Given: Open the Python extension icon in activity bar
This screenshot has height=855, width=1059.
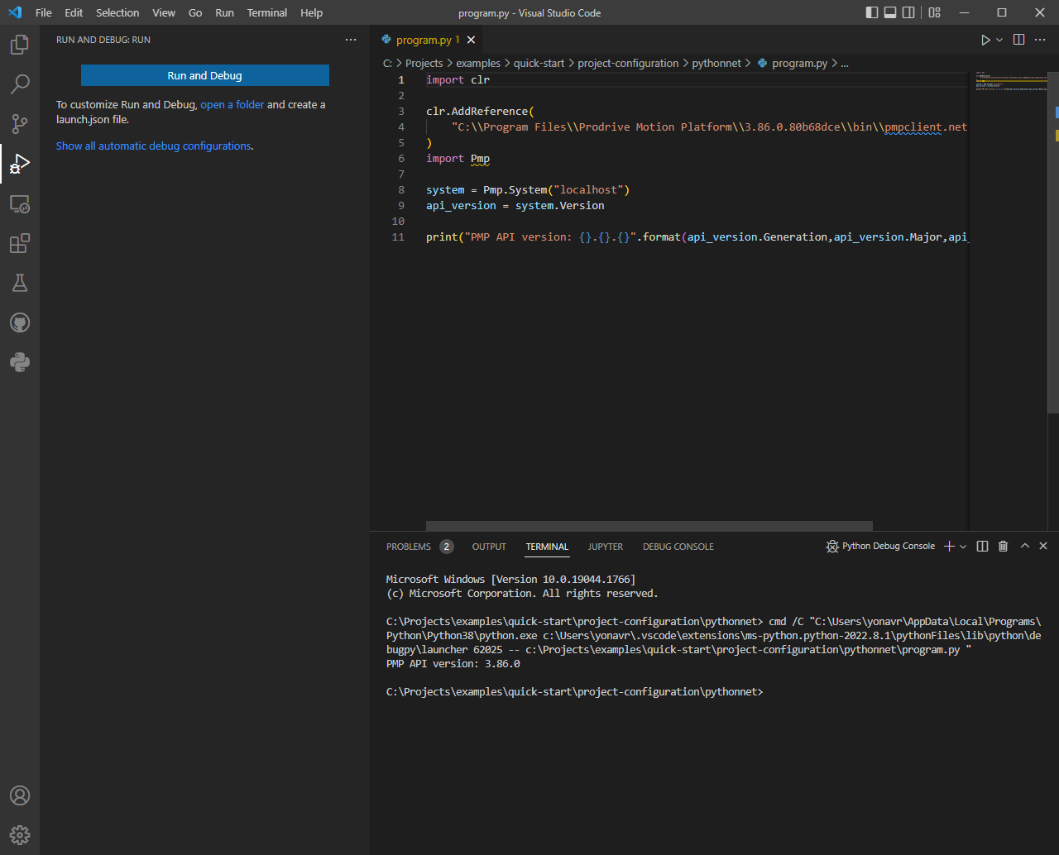Looking at the screenshot, I should point(20,362).
